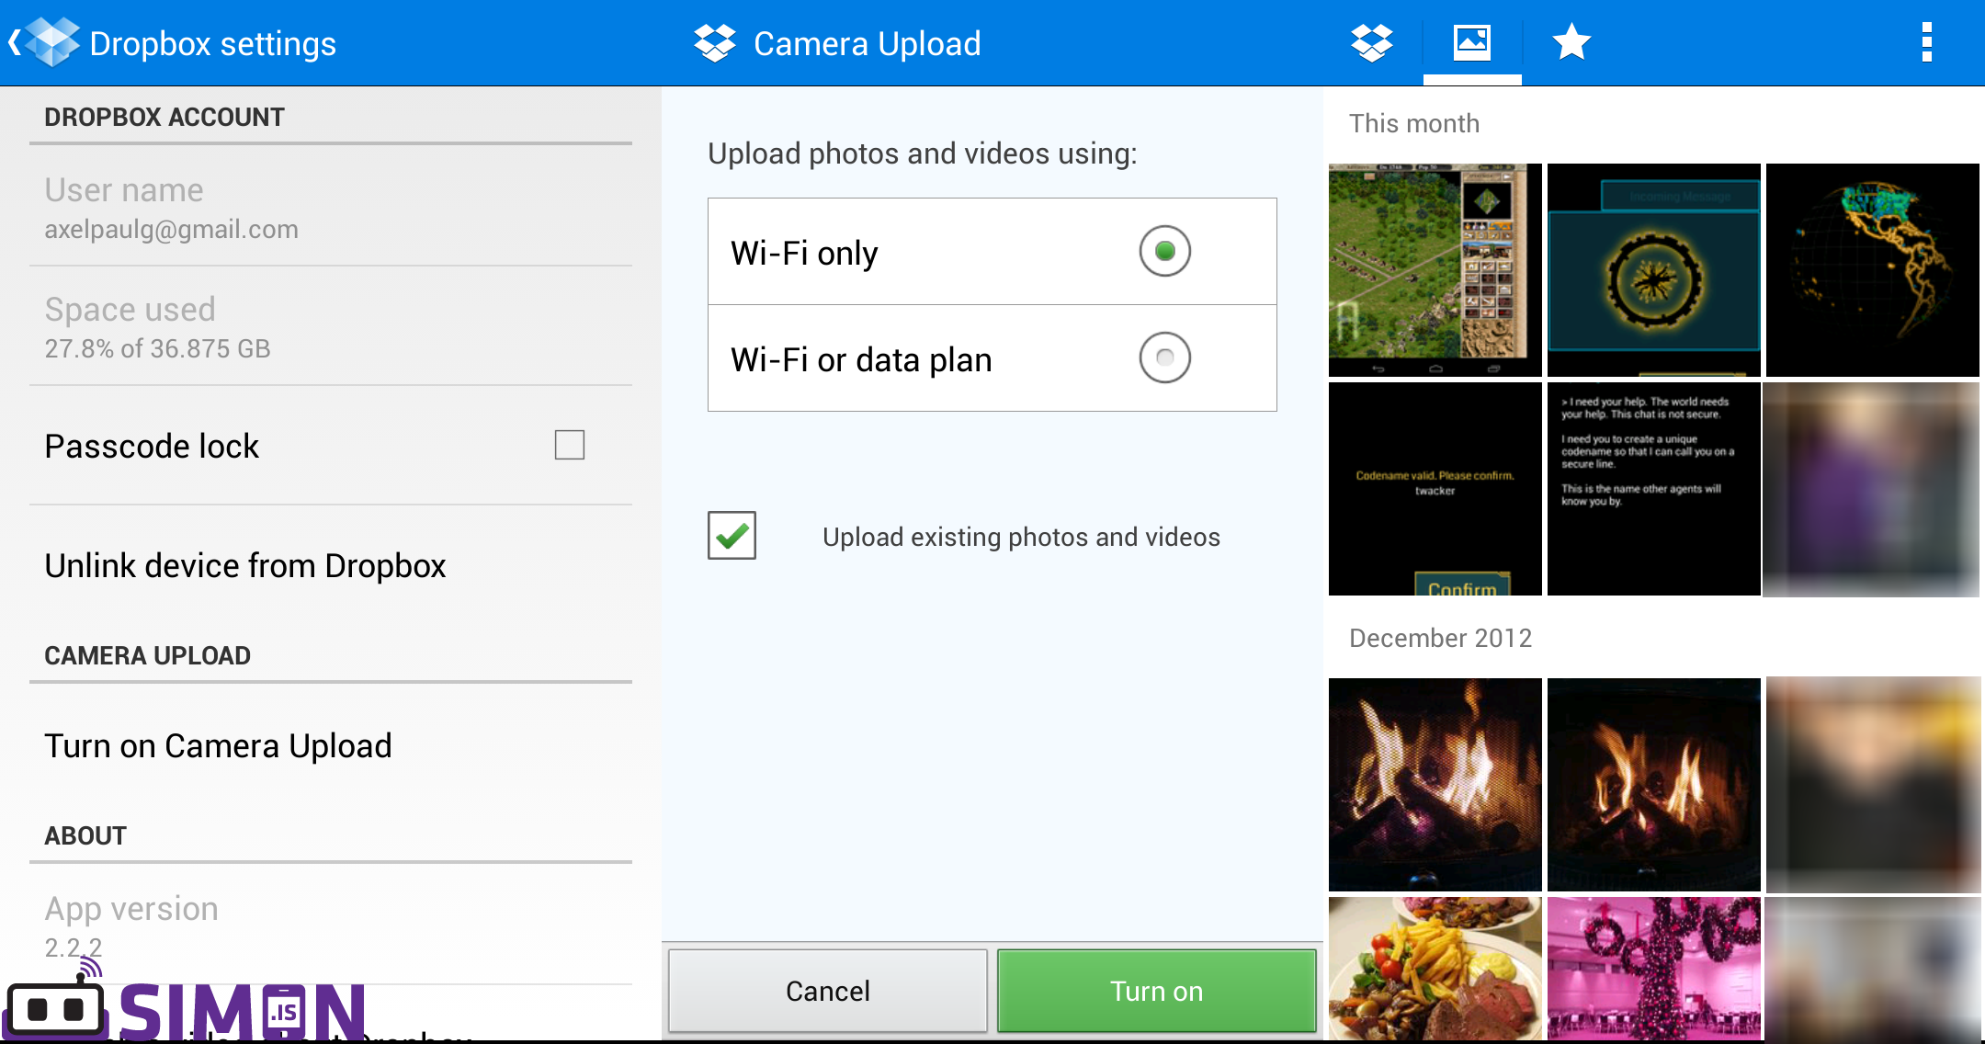Viewport: 1985px width, 1044px height.
Task: Tap the Dropbox logo beside Camera Upload title
Action: coord(714,41)
